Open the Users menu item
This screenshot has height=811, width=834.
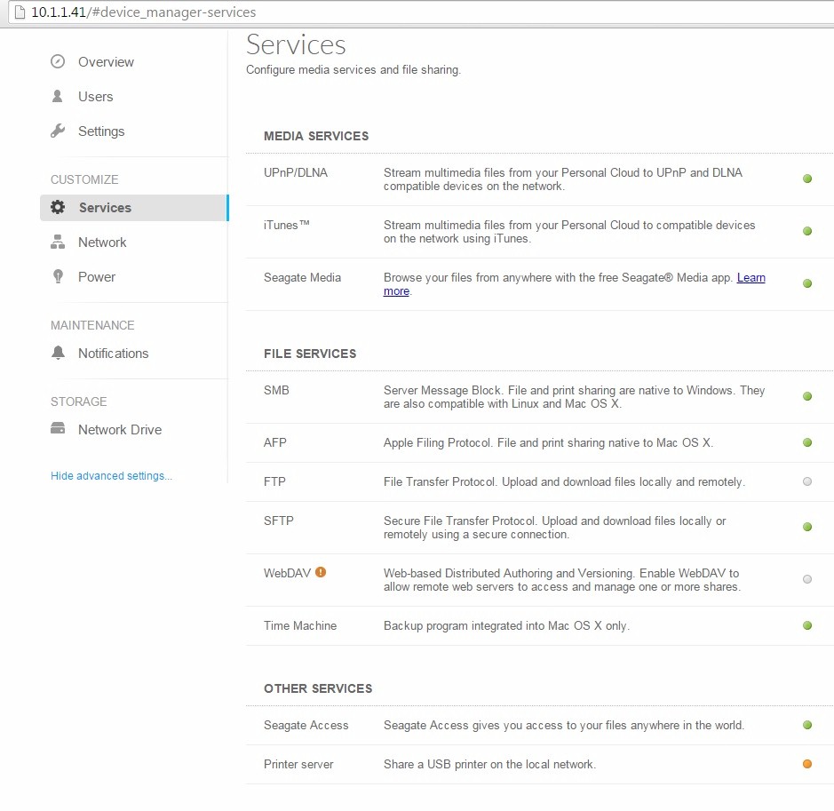point(95,96)
